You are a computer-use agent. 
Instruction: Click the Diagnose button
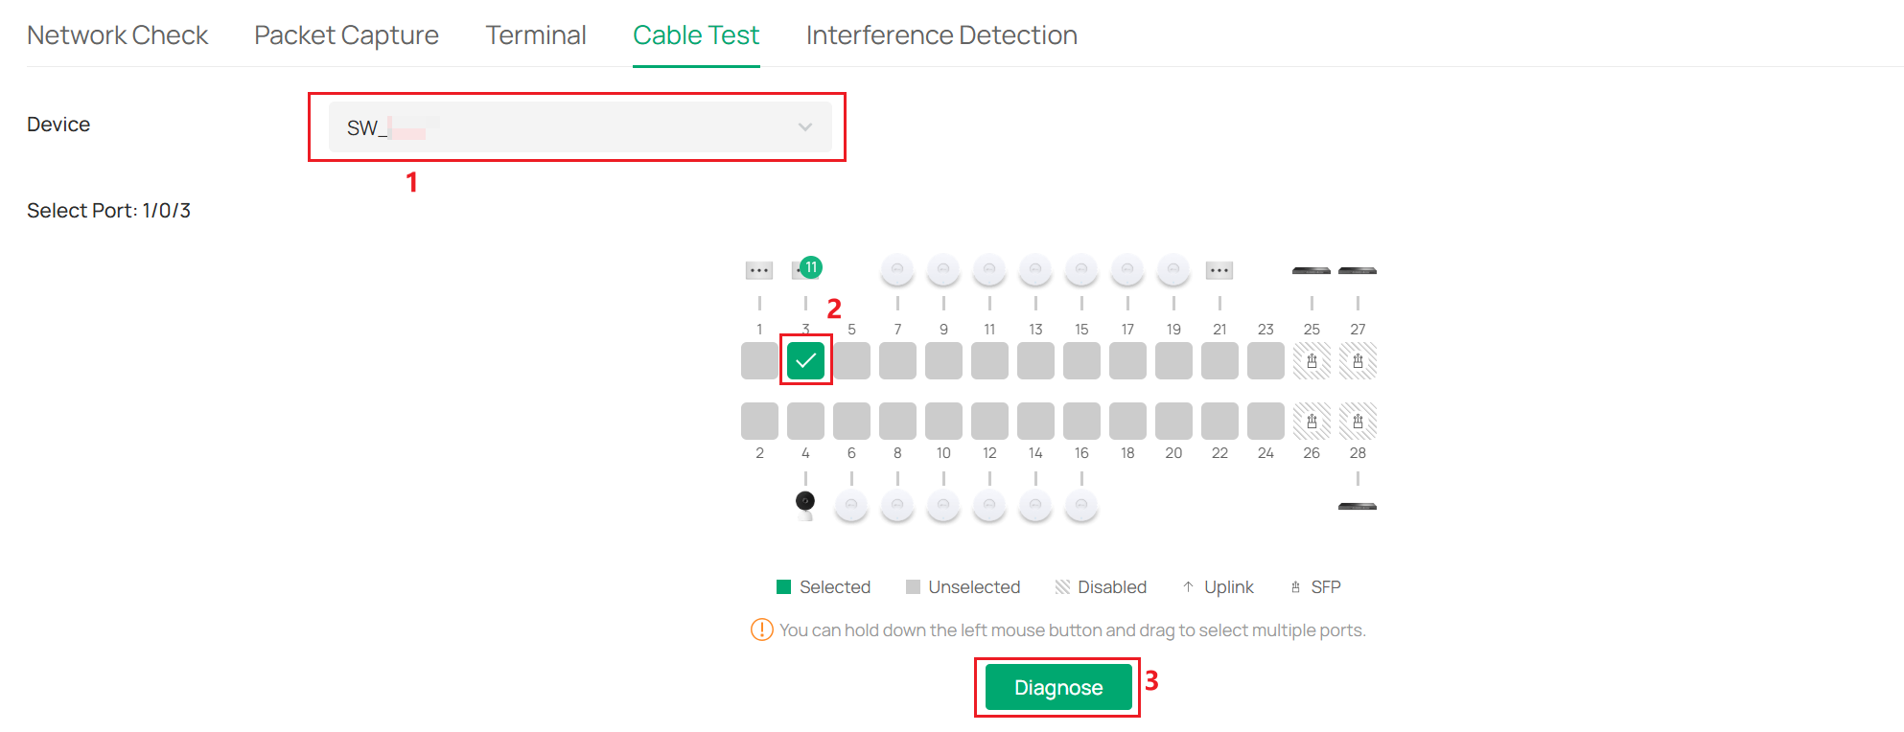[1057, 687]
